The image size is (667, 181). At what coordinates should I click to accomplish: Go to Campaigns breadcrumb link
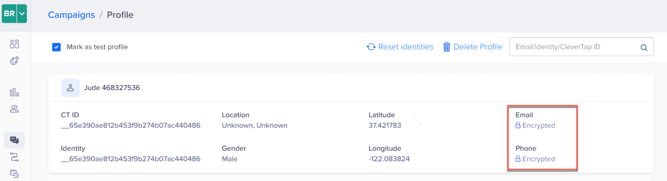[x=71, y=15]
